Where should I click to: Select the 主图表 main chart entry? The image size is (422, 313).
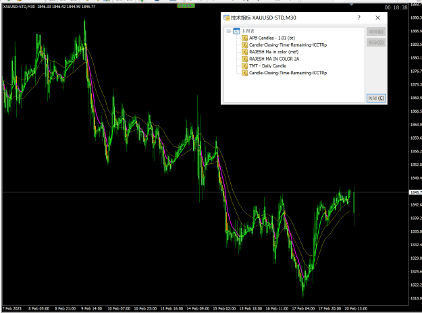point(248,31)
